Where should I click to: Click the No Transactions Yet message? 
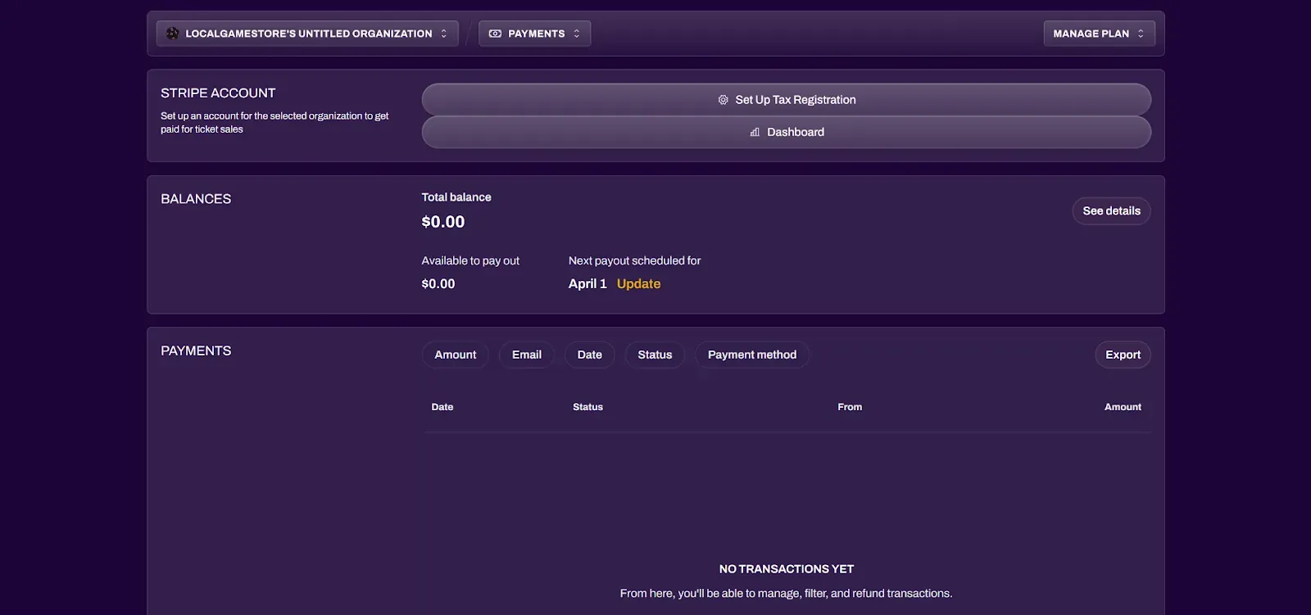pyautogui.click(x=787, y=569)
